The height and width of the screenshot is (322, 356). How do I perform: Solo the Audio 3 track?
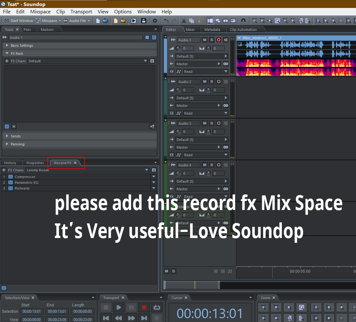212,123
